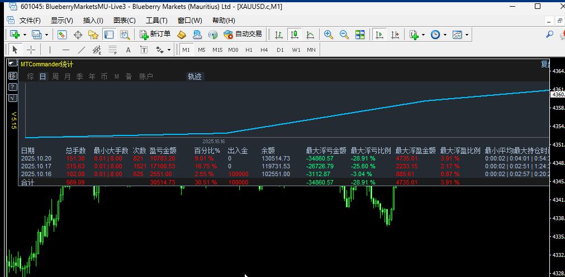The height and width of the screenshot is (277, 565).
Task: Open the 图表(C) menu
Action: [x=124, y=21]
